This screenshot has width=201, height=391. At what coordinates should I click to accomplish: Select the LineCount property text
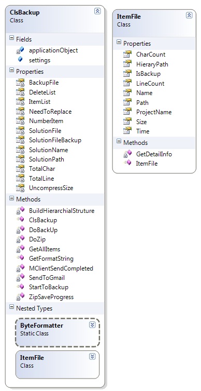pyautogui.click(x=150, y=84)
